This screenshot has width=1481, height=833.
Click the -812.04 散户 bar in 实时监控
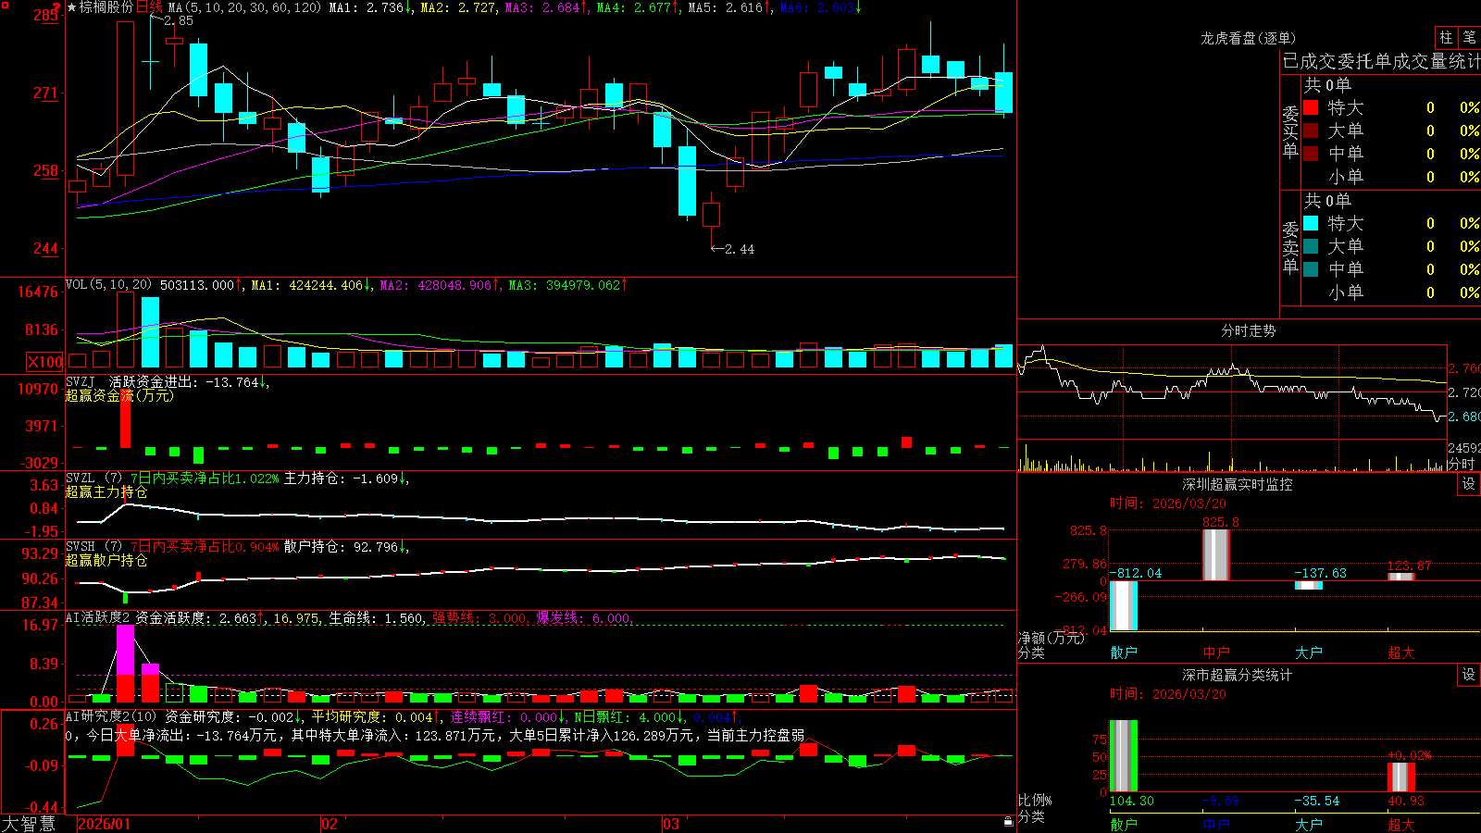pos(1124,606)
